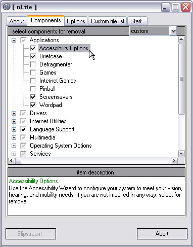Minimize the nLite window
Screen dimensions: 193x247
(x=165, y=7)
